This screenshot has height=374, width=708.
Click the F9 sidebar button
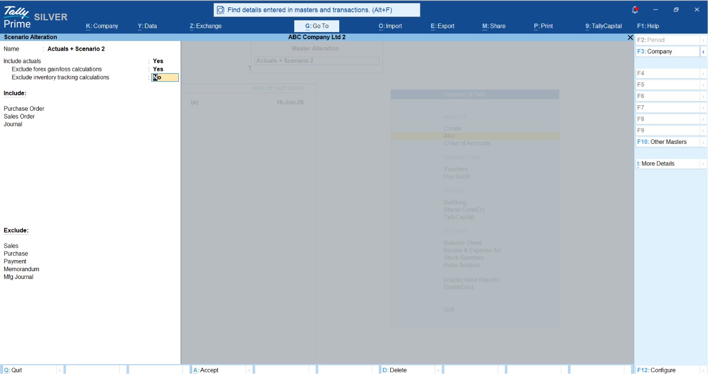point(667,131)
